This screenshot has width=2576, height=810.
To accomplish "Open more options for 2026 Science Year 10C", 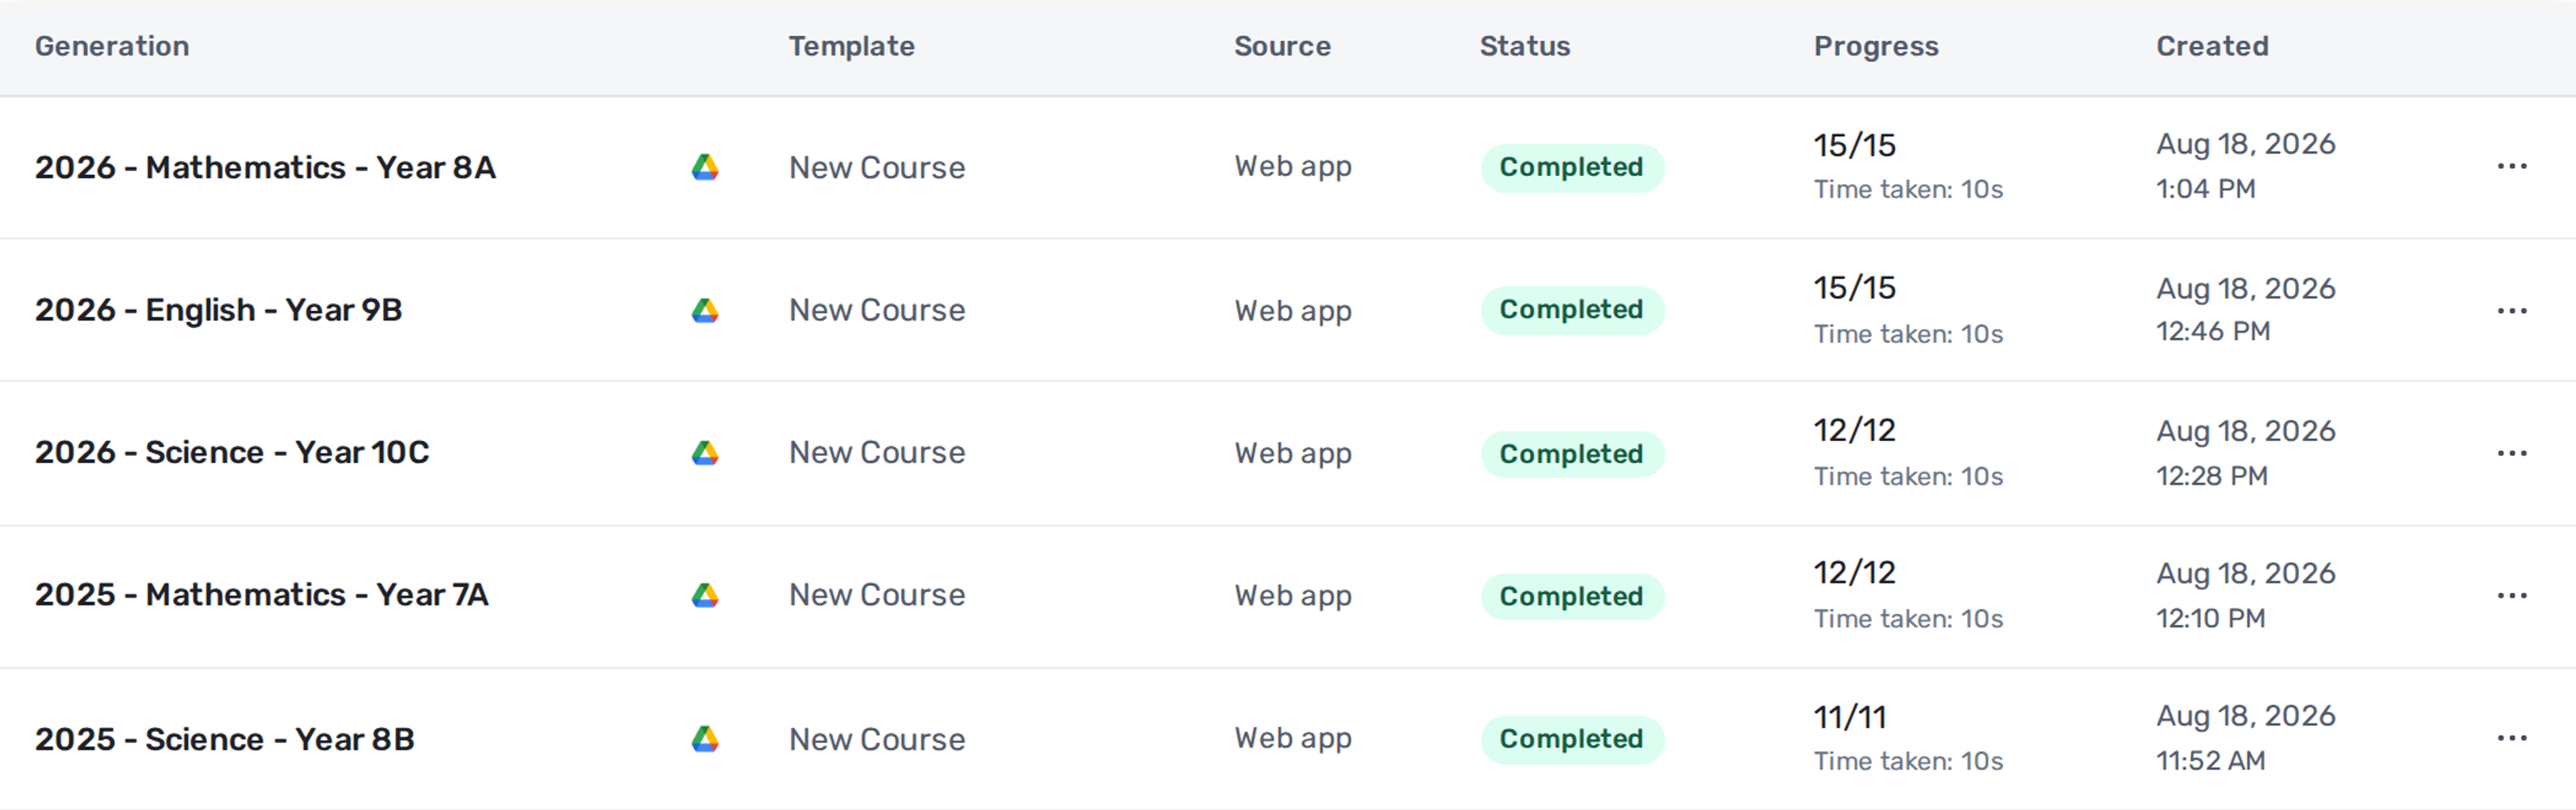I will coord(2512,453).
